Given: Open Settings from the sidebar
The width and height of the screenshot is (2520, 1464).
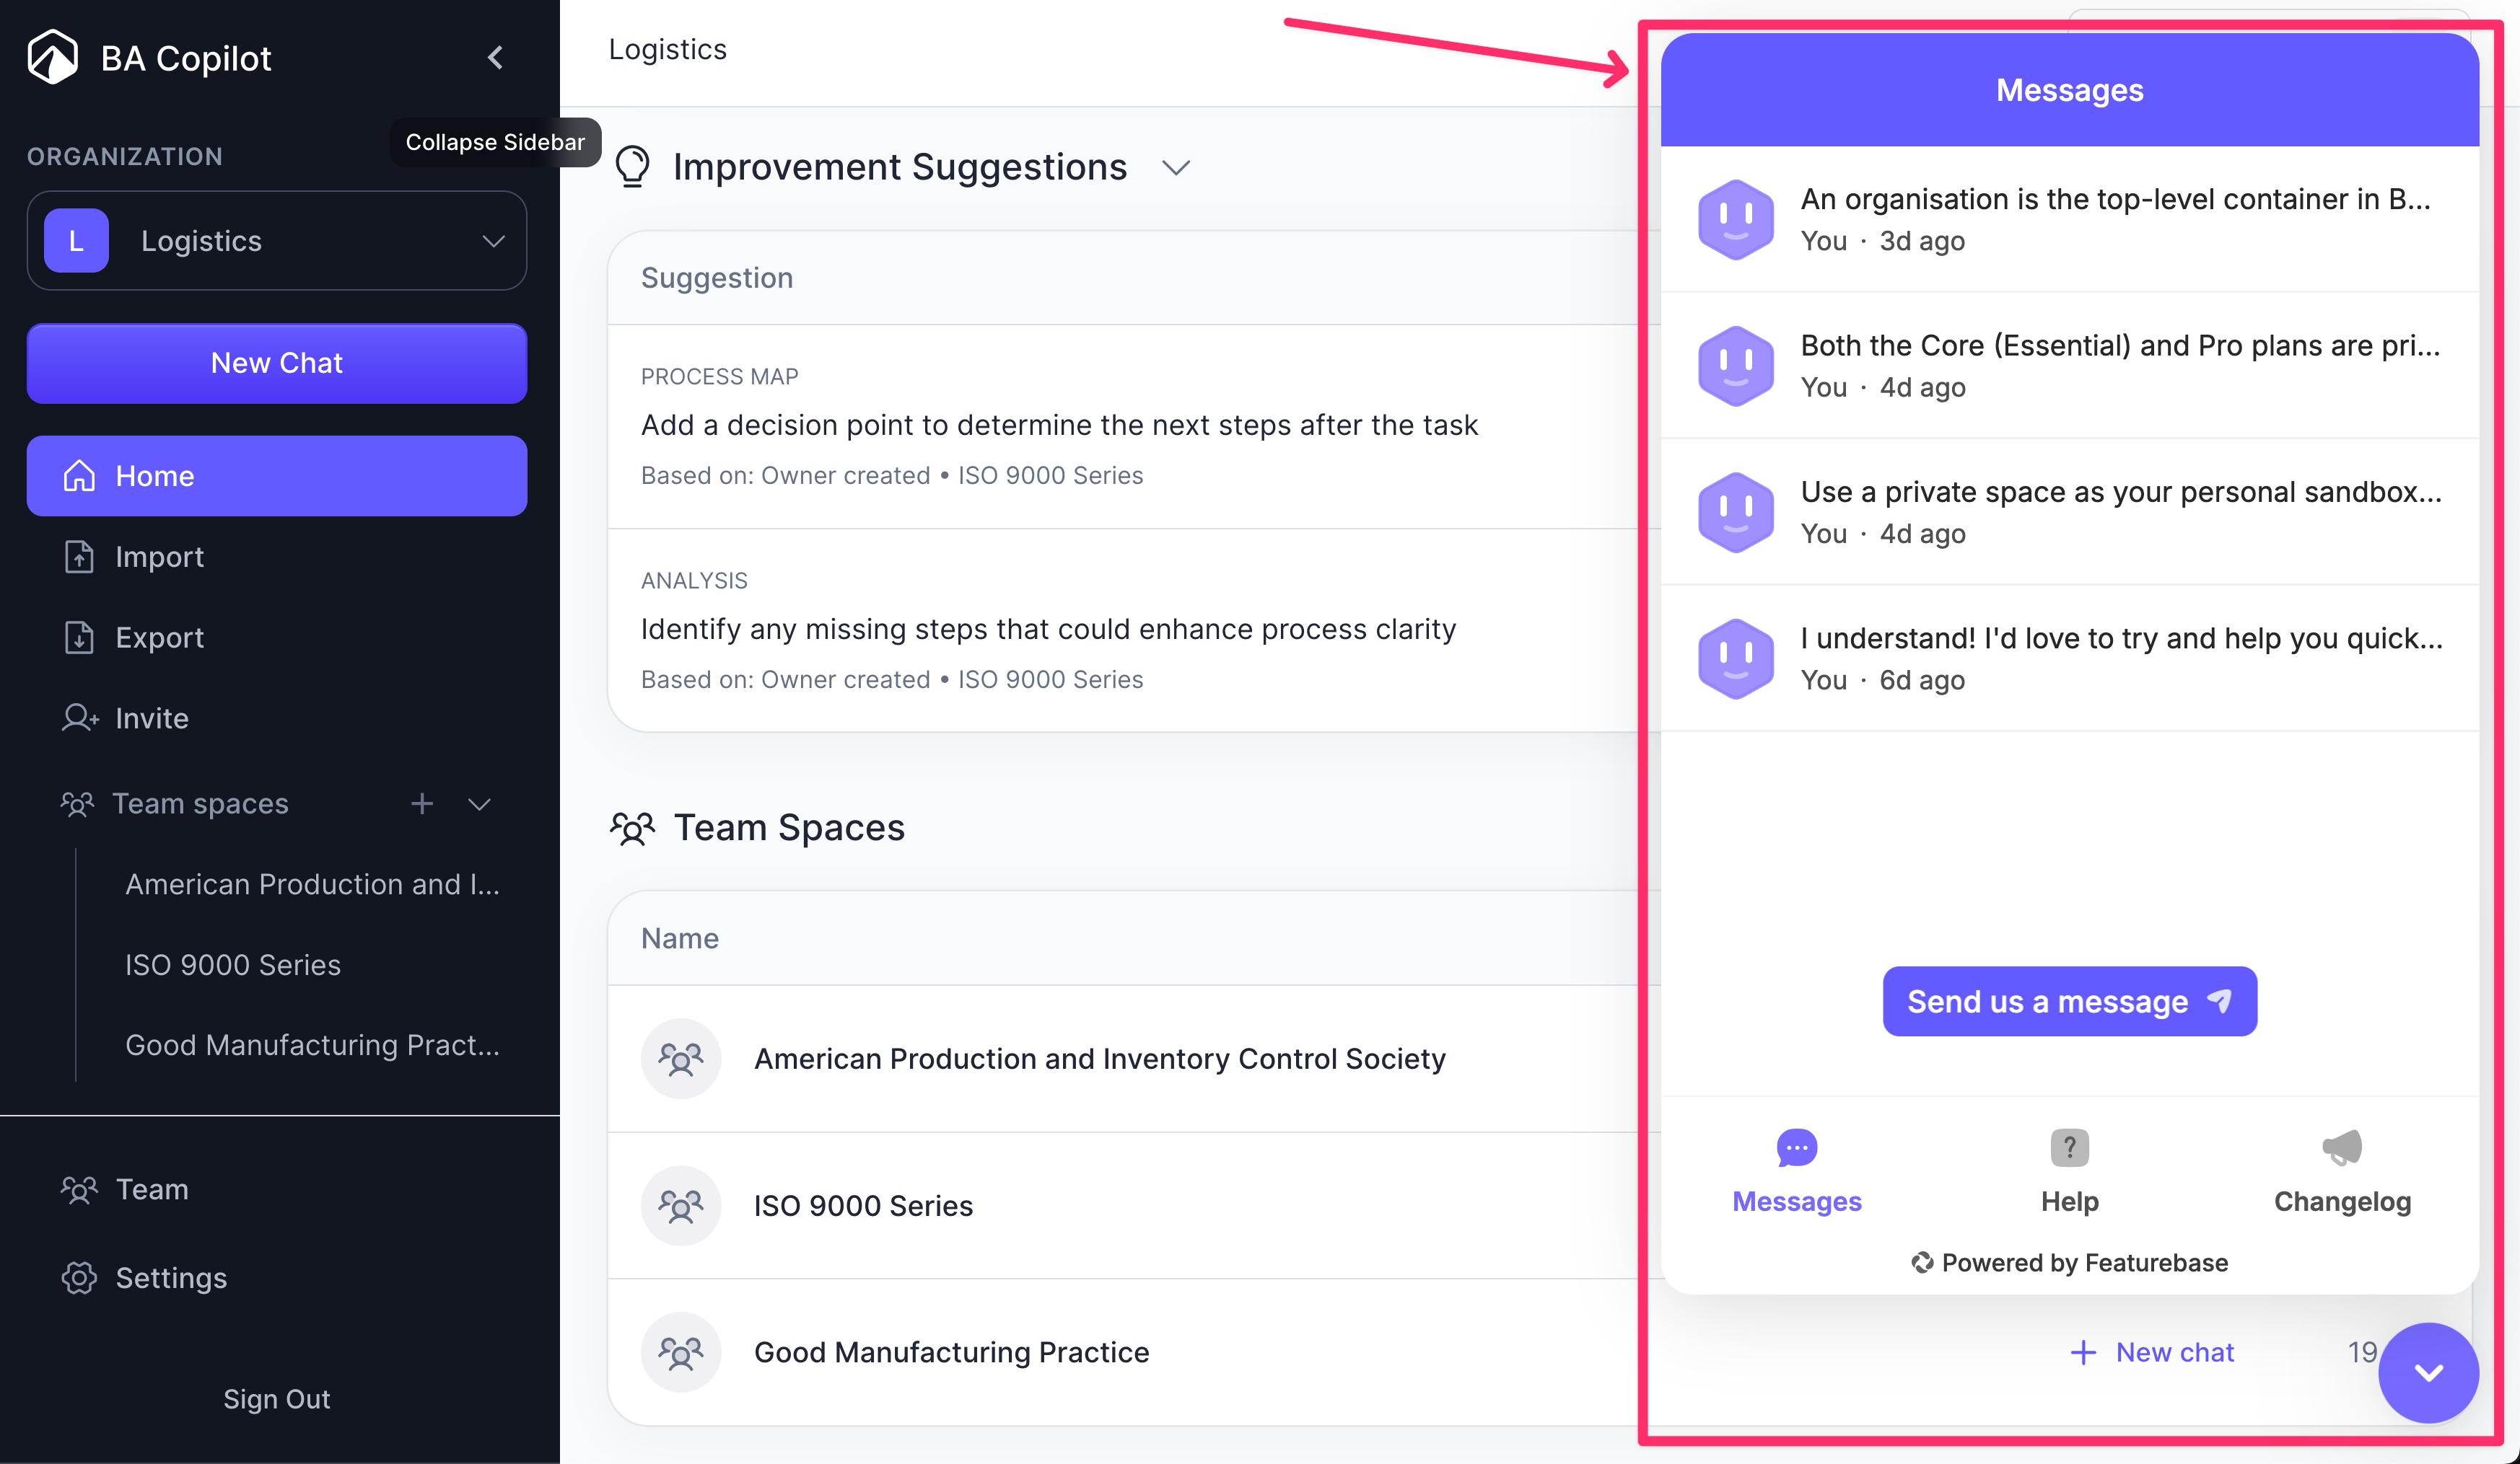Looking at the screenshot, I should click(x=171, y=1277).
